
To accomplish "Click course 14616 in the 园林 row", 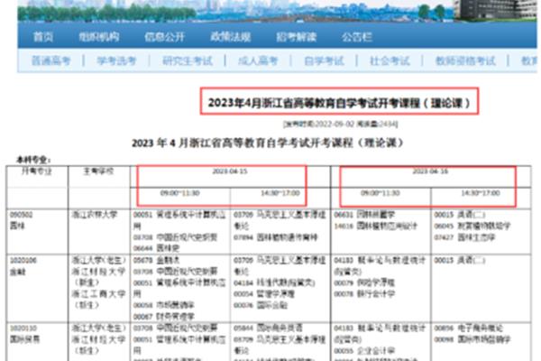I will click(375, 226).
